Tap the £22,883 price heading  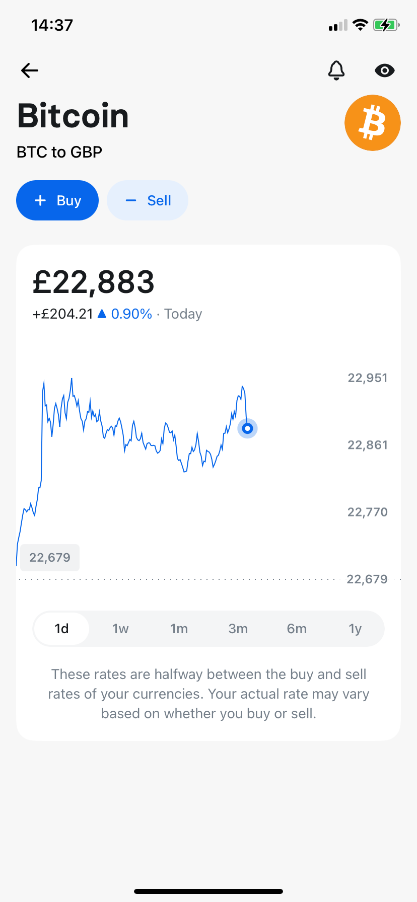pyautogui.click(x=94, y=282)
